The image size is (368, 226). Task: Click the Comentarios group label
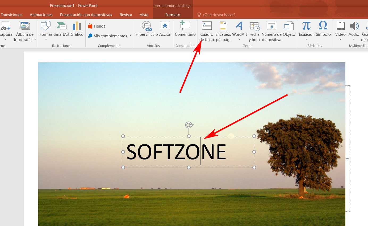pos(185,46)
